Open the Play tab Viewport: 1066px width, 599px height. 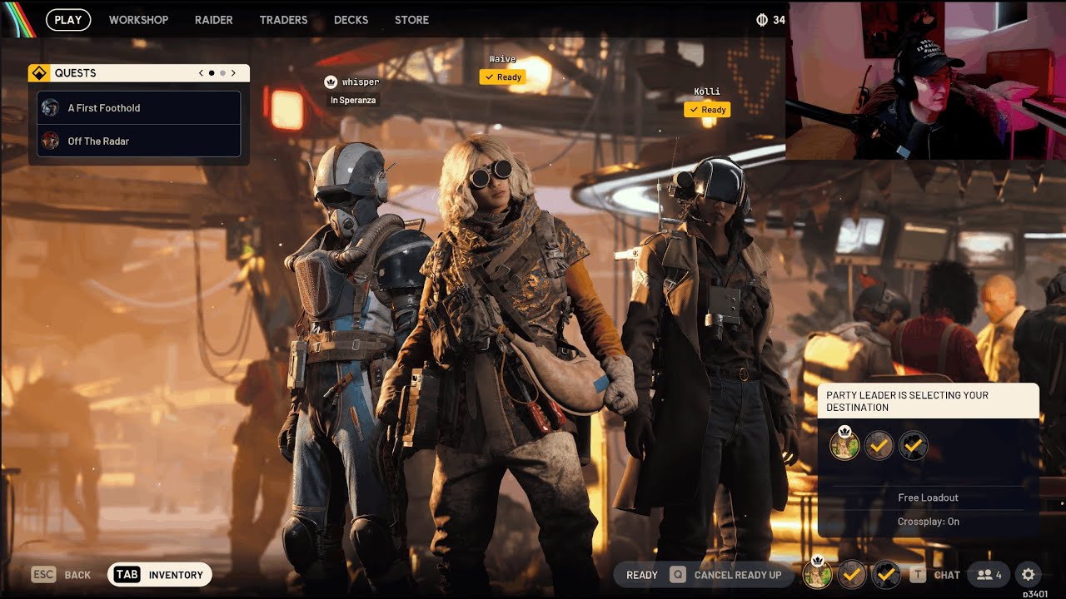[x=68, y=20]
